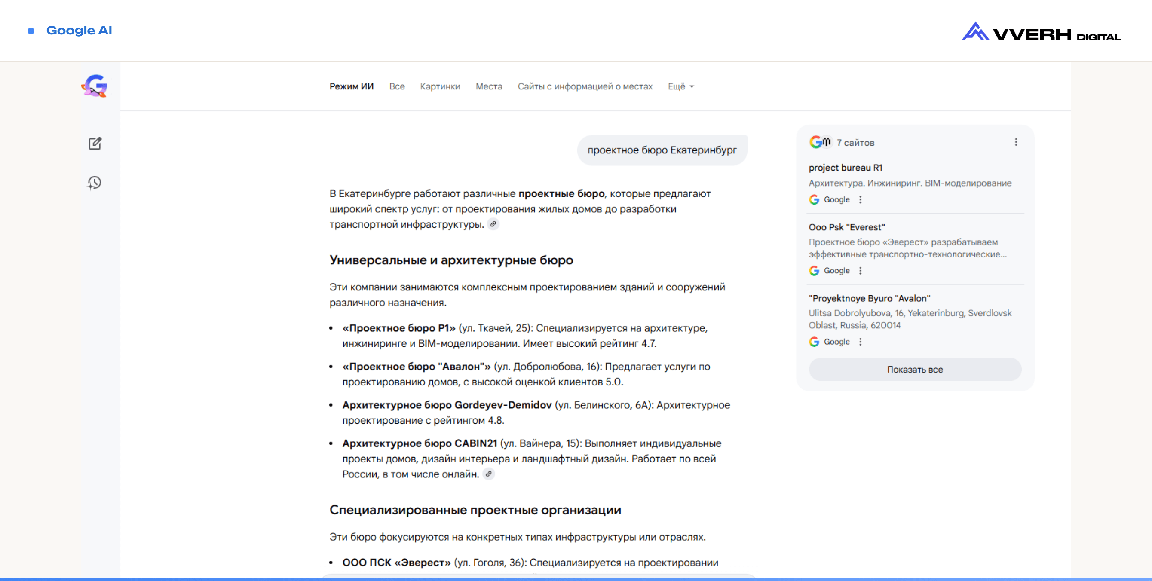Image resolution: width=1152 pixels, height=581 pixels.
Task: Open the three-dot menu beside 7 сайтов
Action: click(1016, 142)
